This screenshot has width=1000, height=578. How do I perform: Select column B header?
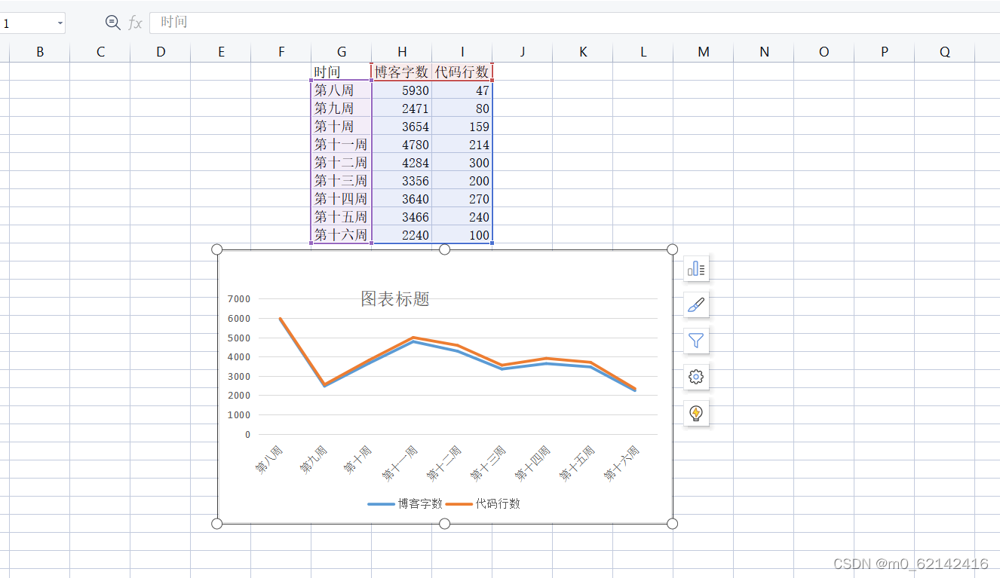pyautogui.click(x=40, y=51)
